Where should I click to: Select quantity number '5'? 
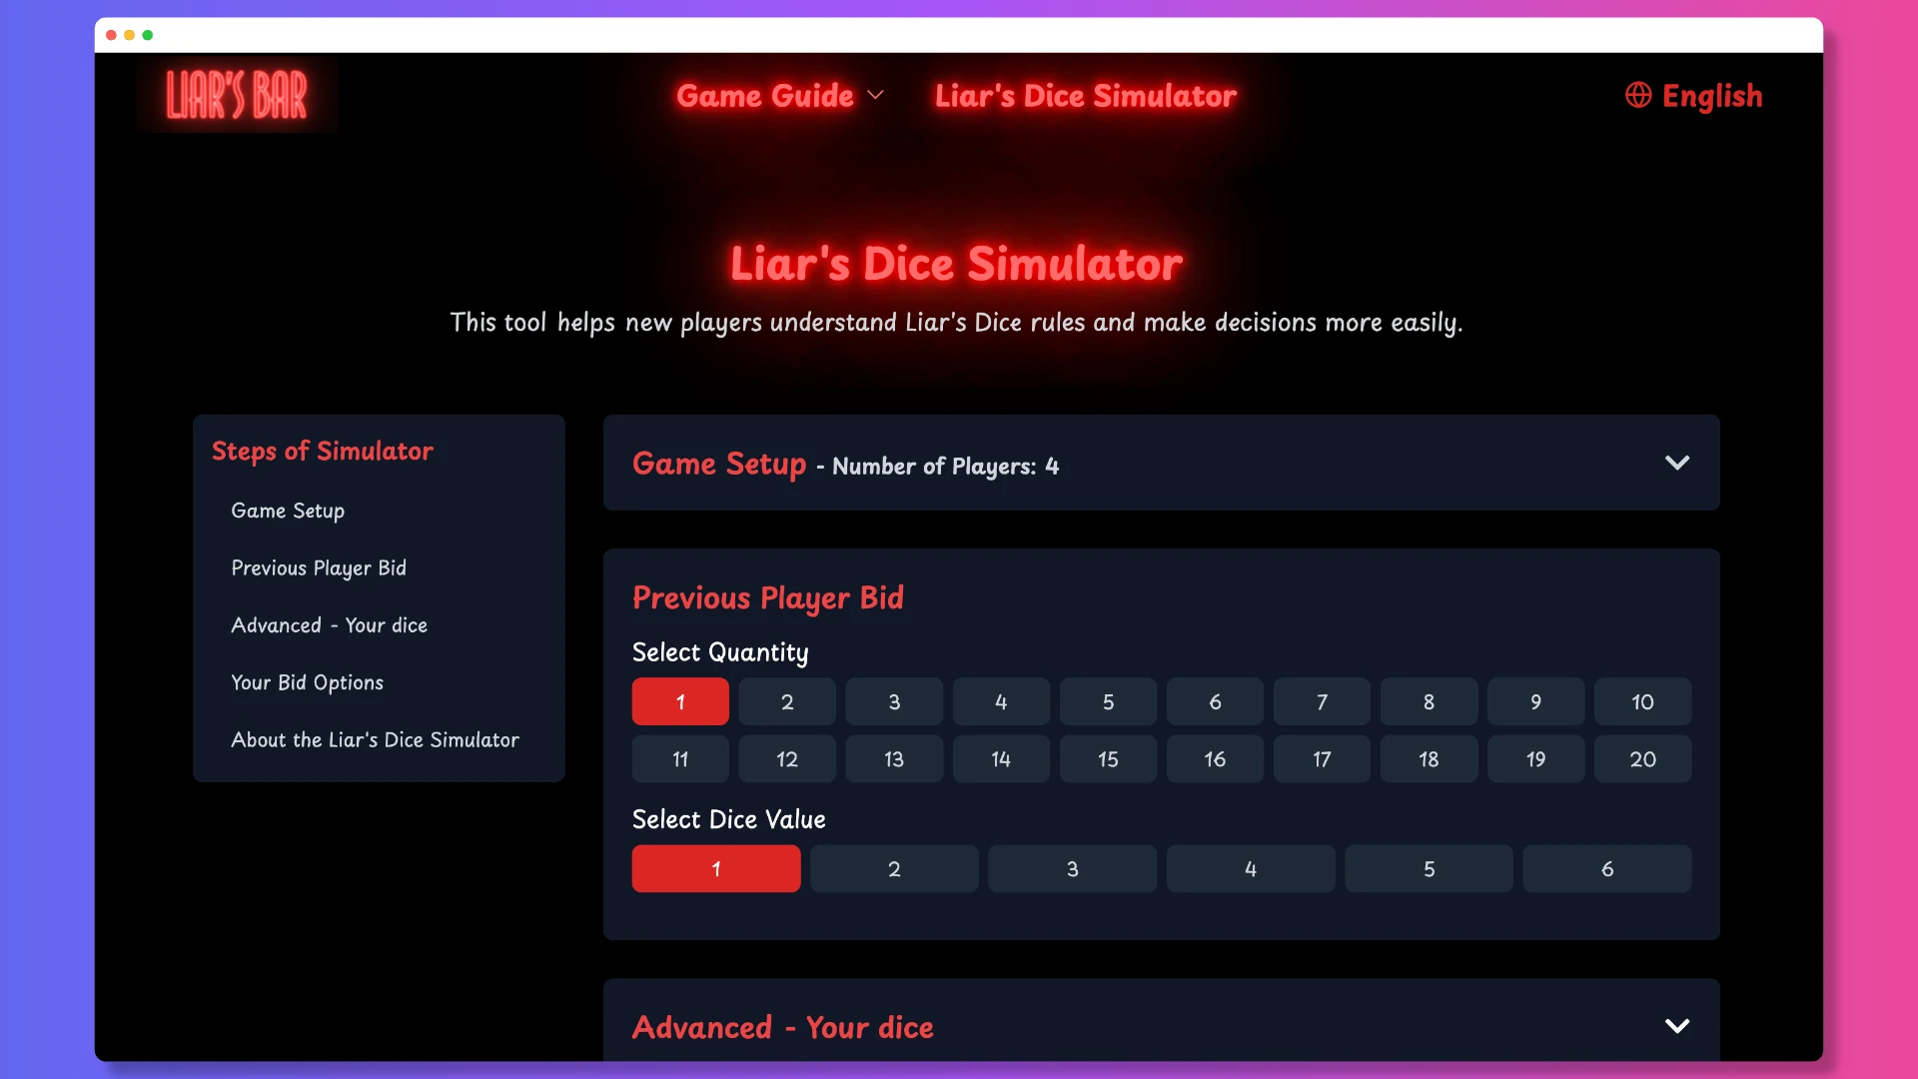[1108, 702]
